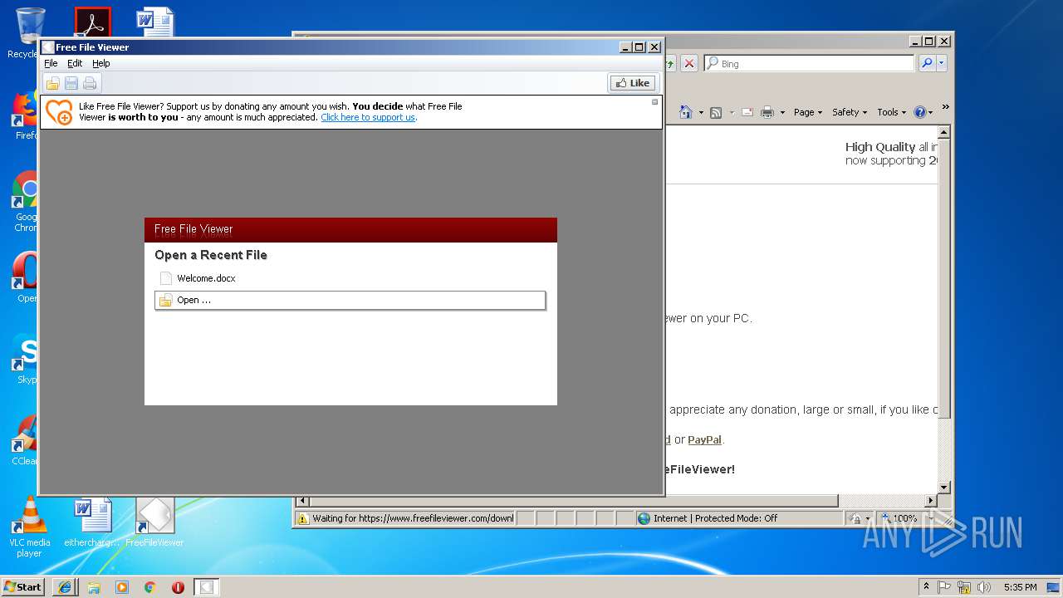Expand the search provider dropdown arrow
Screen dimensions: 1063x598
click(942, 63)
